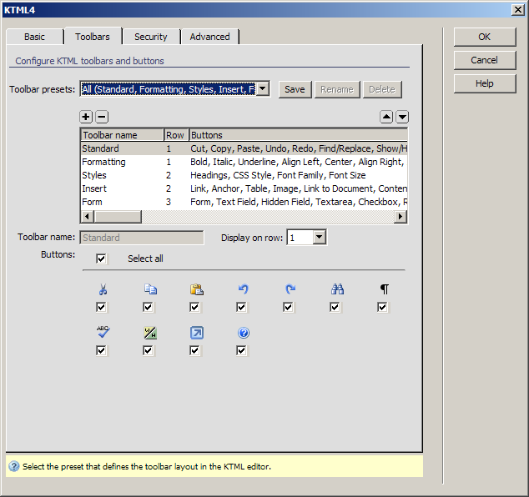Click the Row column header

click(176, 135)
